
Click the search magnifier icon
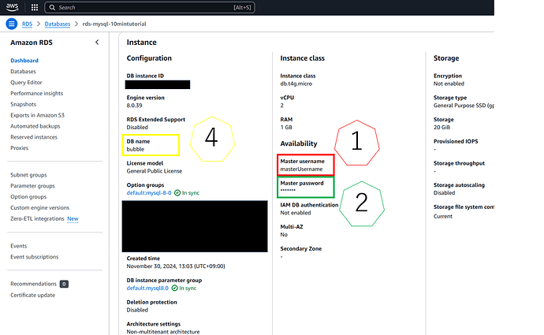(52, 7)
